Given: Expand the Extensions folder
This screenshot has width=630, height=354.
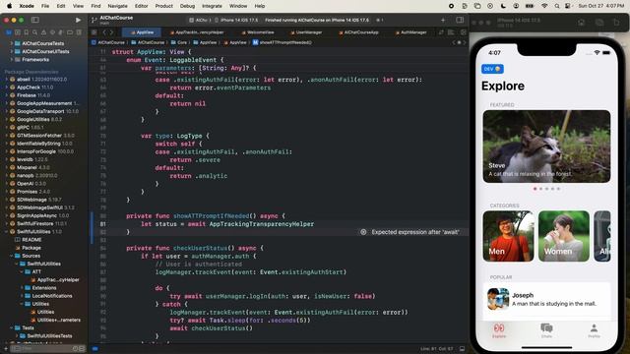Looking at the screenshot, I should click(22, 288).
